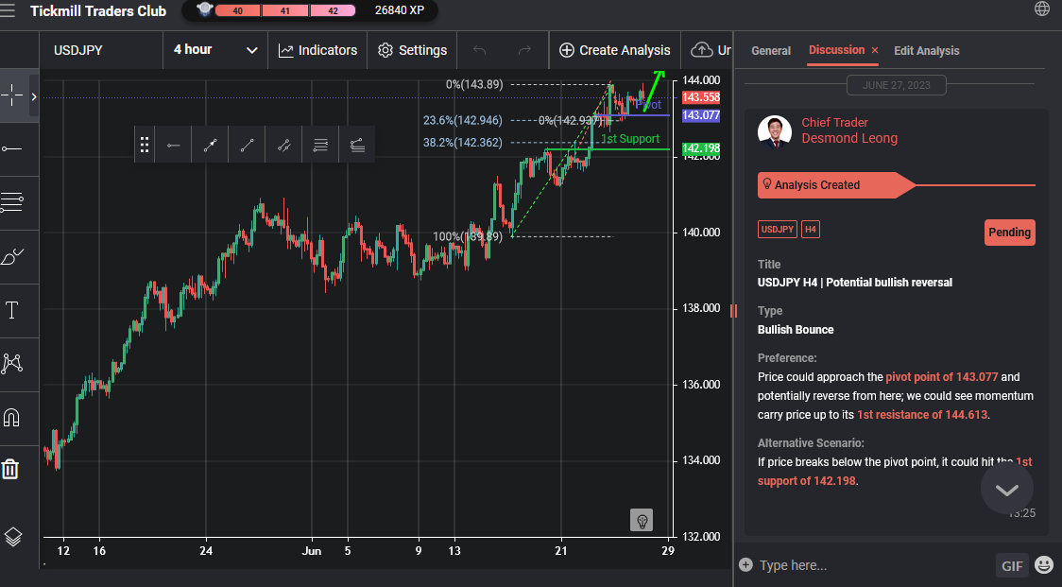
Task: Select the crosshair cursor tool
Action: point(12,95)
